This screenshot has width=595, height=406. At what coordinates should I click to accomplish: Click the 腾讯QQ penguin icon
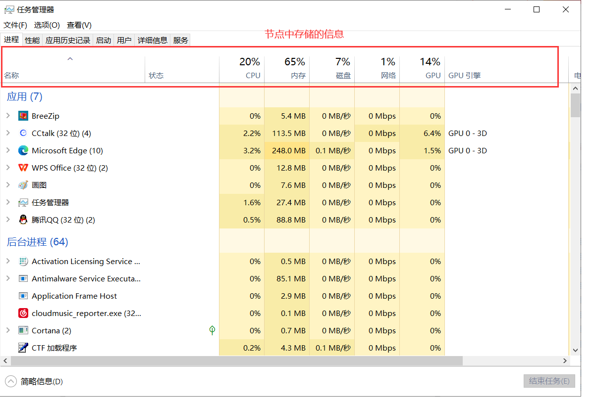pos(23,220)
